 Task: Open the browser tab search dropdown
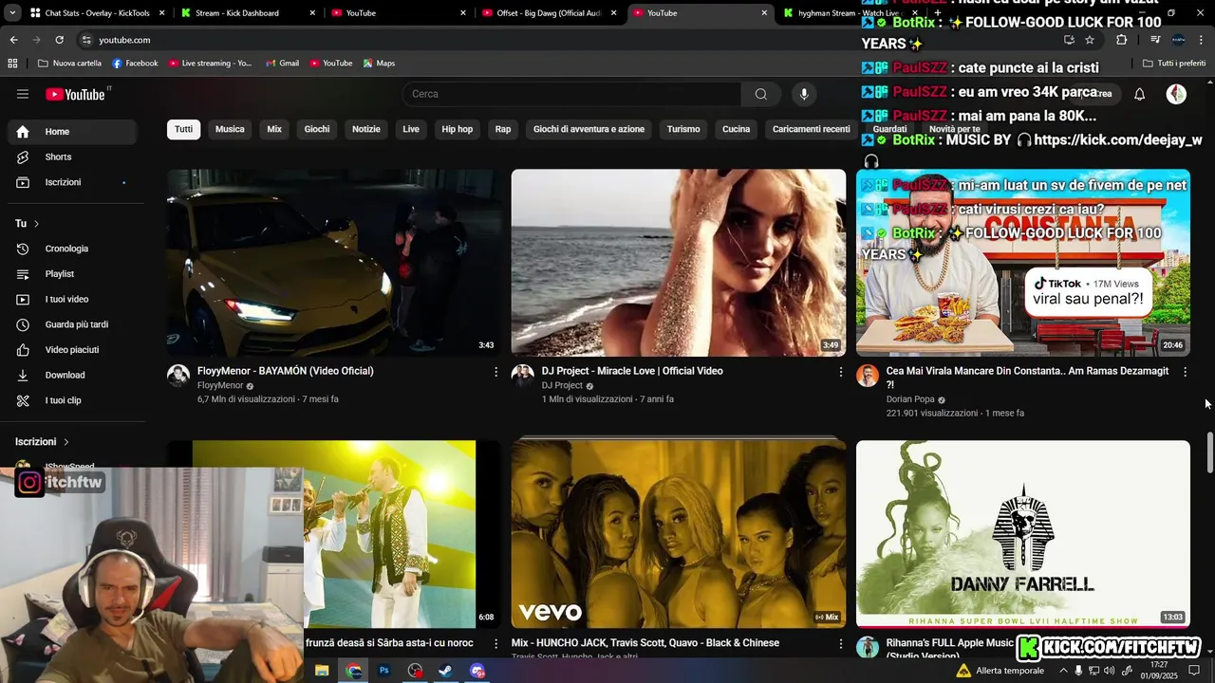12,13
